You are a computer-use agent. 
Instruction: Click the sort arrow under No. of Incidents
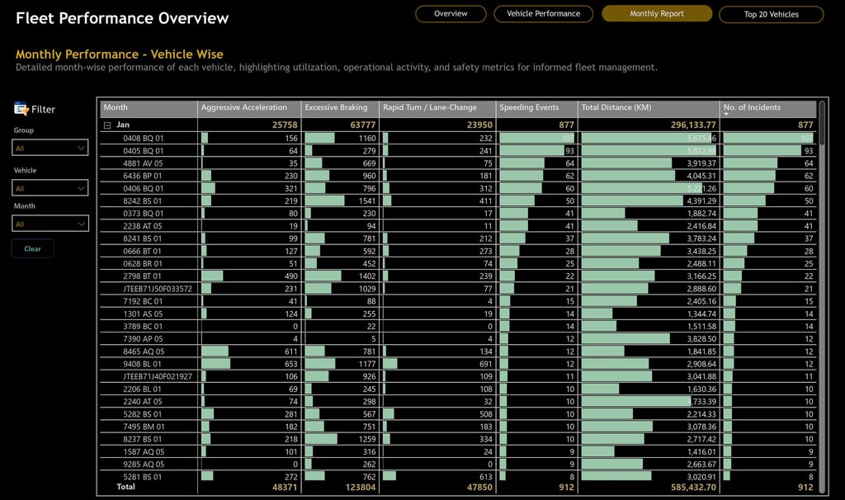tap(726, 114)
